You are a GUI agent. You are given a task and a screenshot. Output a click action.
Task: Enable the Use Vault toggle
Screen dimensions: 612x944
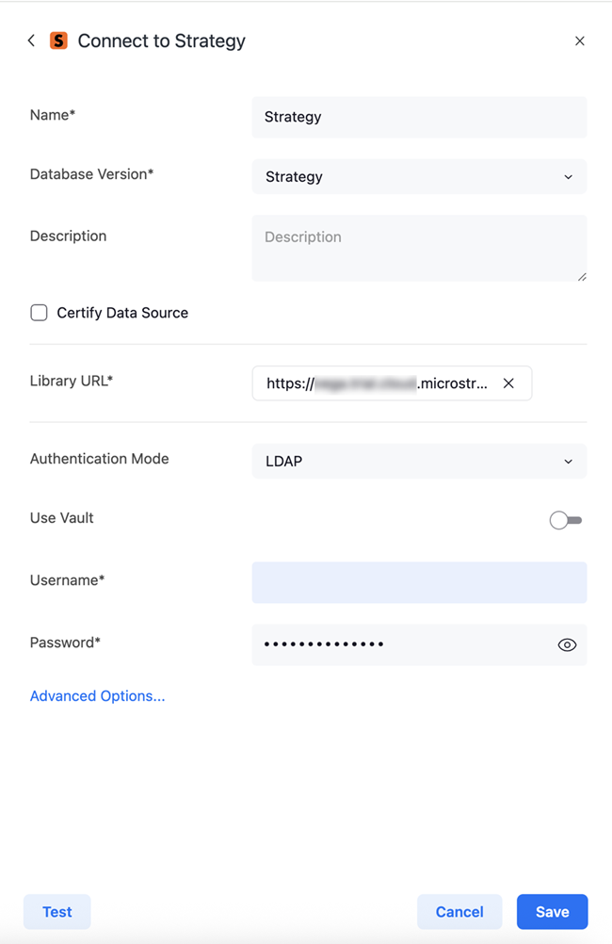coord(566,520)
